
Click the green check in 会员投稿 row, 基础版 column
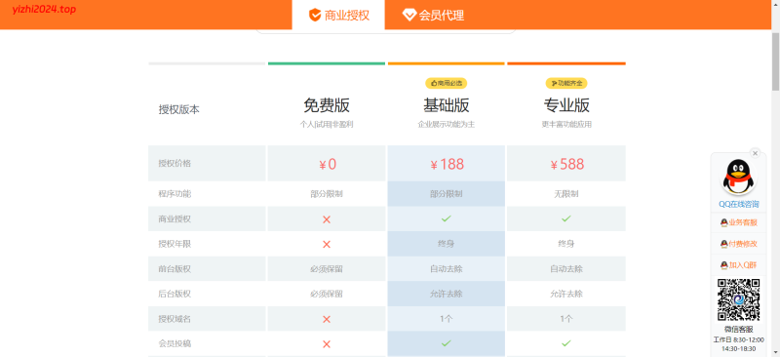(x=447, y=343)
